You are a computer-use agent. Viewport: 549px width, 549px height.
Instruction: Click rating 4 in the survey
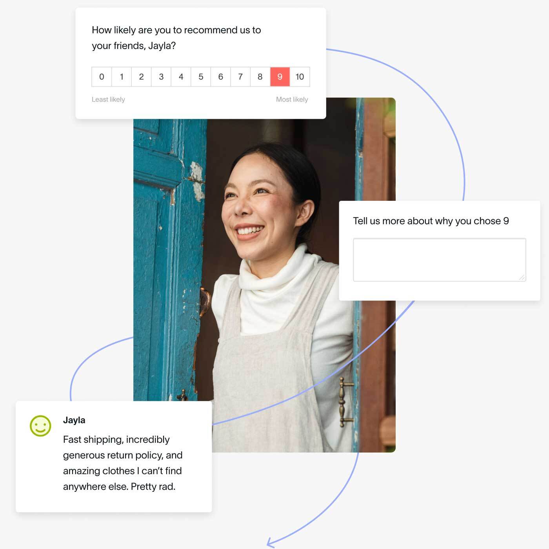[x=181, y=77]
